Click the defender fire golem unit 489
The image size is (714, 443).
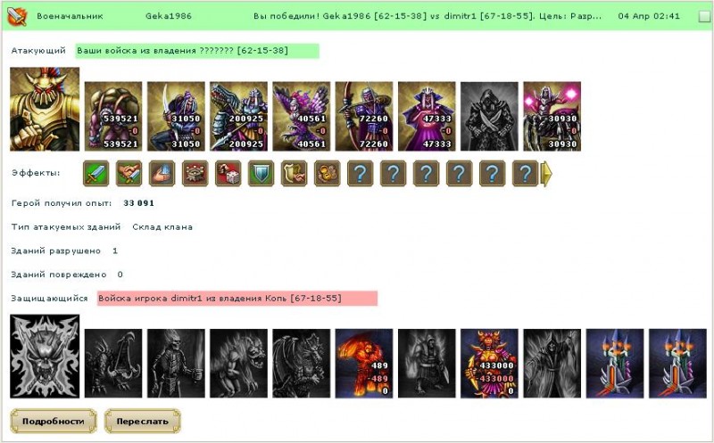[x=364, y=364]
